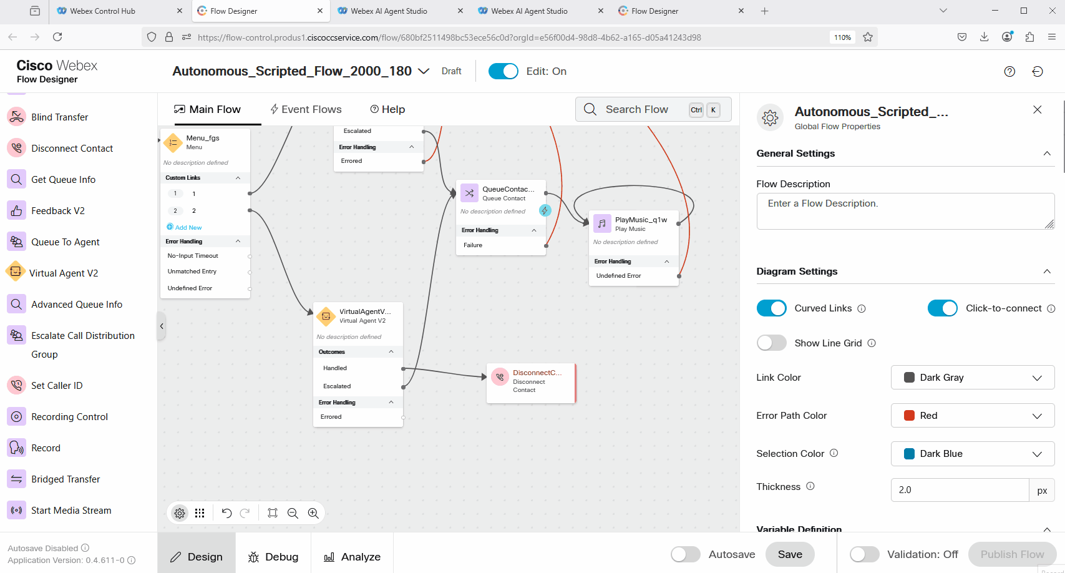Switch to the Event Flows tab

[x=306, y=109]
